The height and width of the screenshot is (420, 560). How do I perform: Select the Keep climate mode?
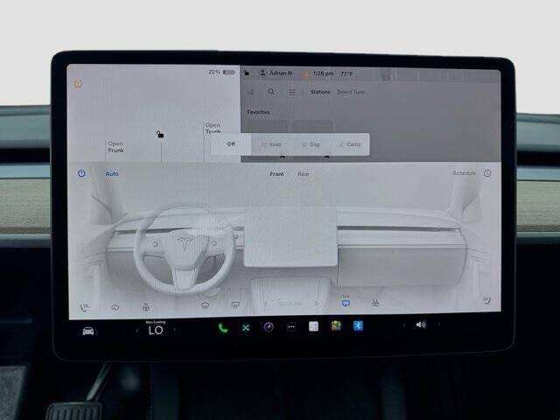tap(271, 144)
